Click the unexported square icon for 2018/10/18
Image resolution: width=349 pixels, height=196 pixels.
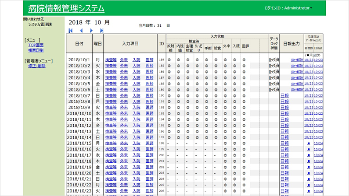(x=309, y=161)
